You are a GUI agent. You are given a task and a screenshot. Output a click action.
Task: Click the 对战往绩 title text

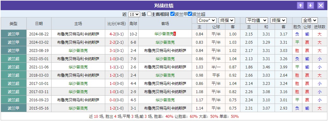164,6
